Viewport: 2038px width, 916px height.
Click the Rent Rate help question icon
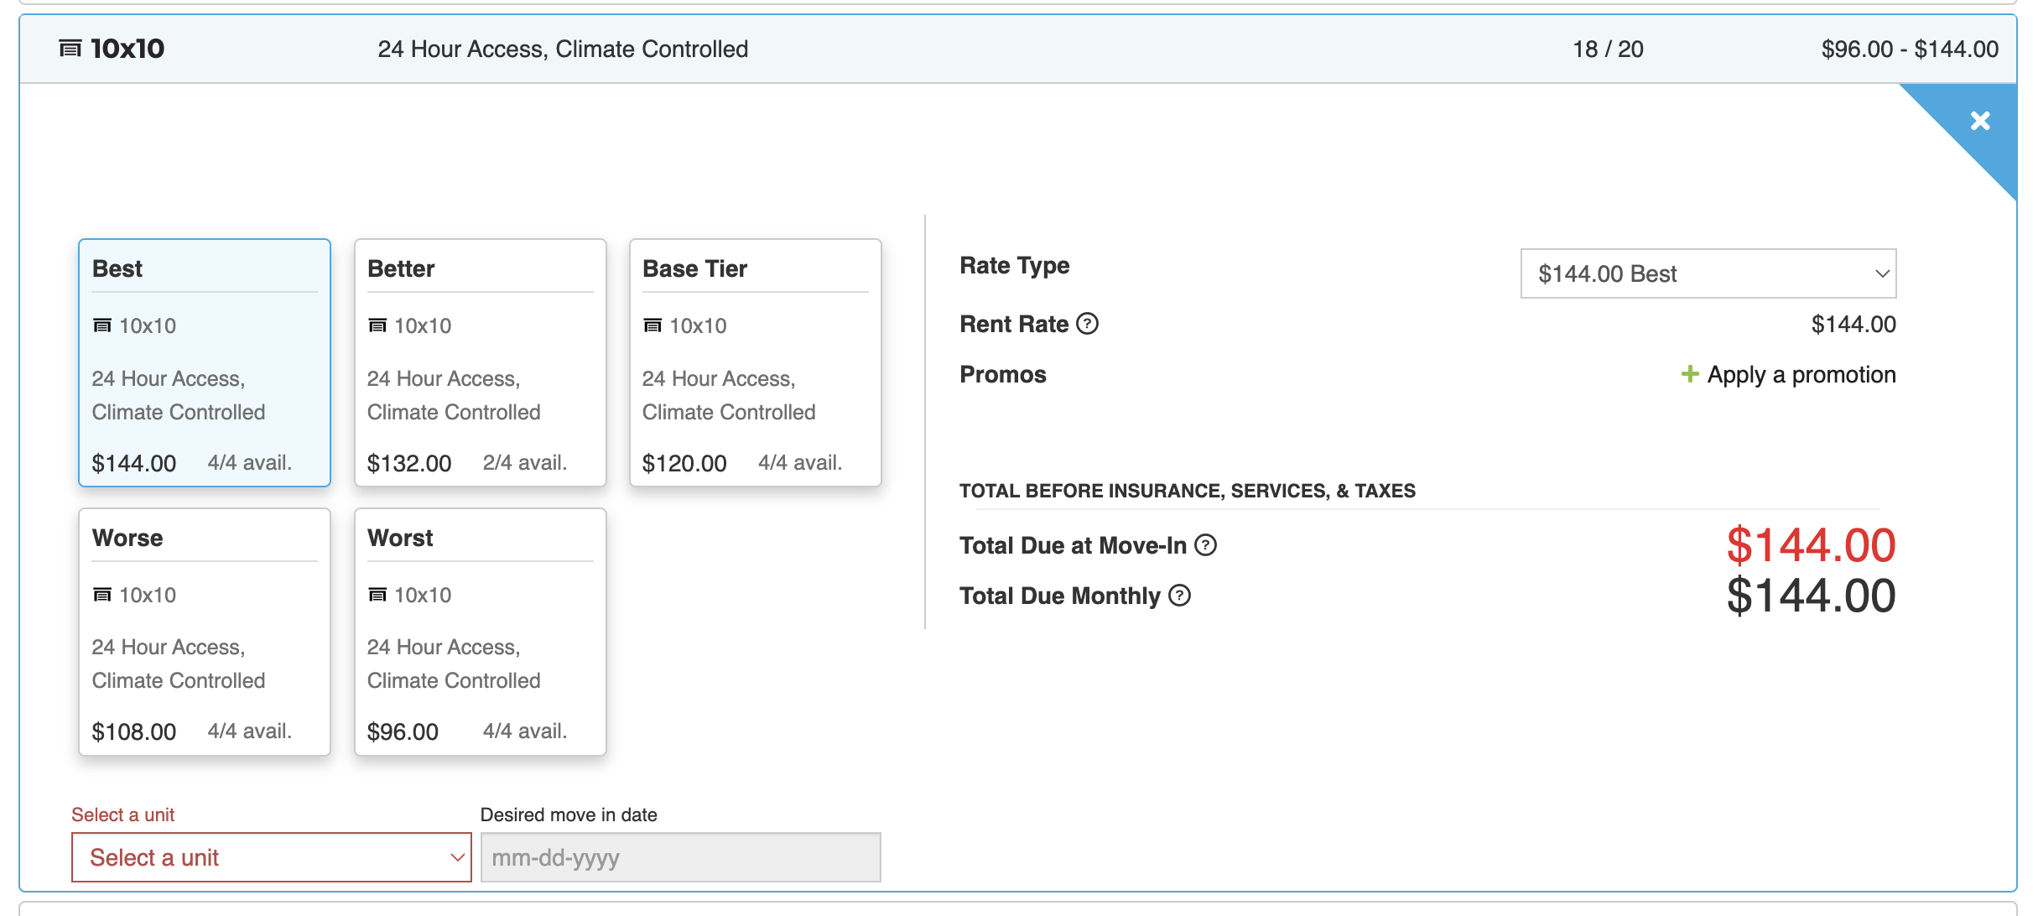[1087, 324]
